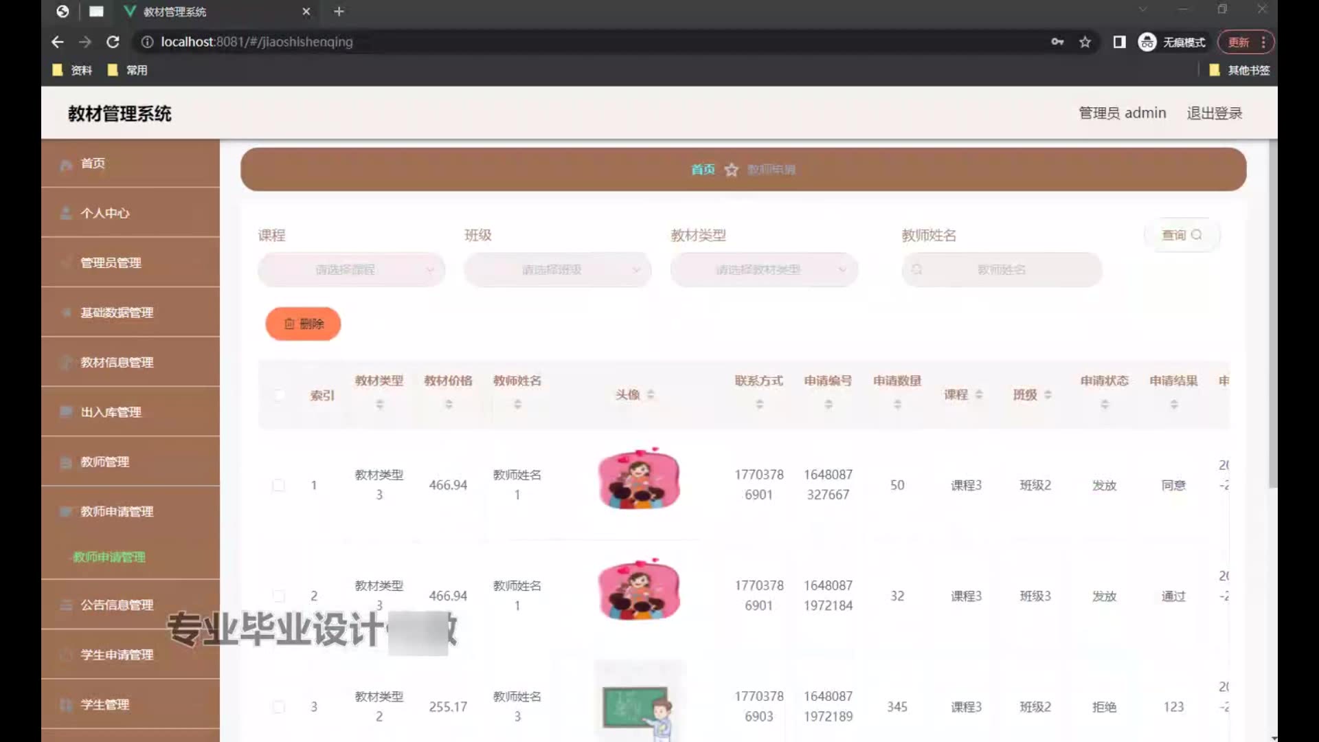
Task: Click price cell 255.17 in row 3
Action: (x=448, y=707)
